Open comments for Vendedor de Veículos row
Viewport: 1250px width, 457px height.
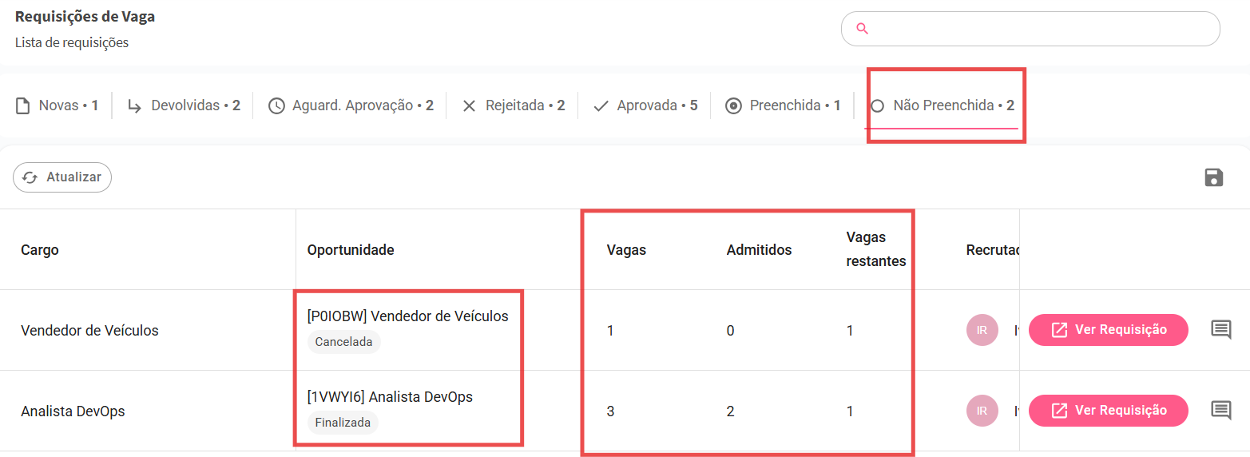click(1220, 330)
